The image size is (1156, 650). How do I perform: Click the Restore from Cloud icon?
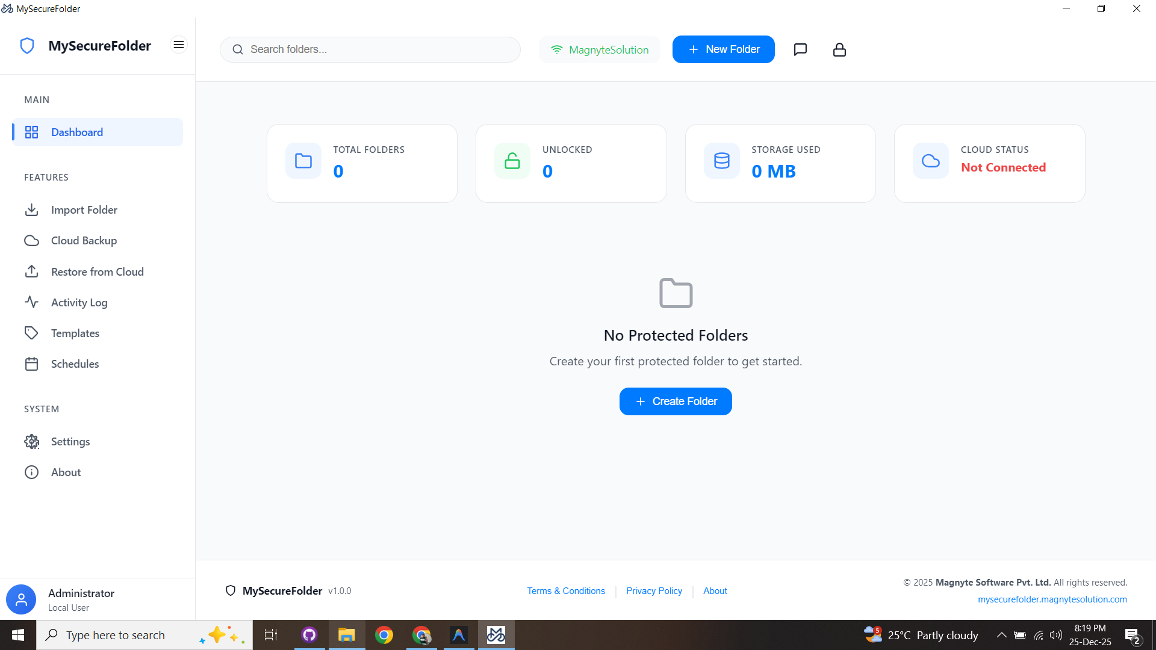tap(32, 271)
